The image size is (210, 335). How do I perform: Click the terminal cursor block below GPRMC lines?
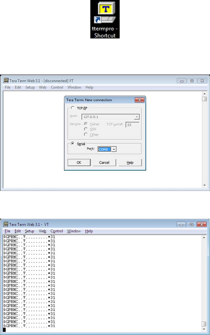click(4, 330)
